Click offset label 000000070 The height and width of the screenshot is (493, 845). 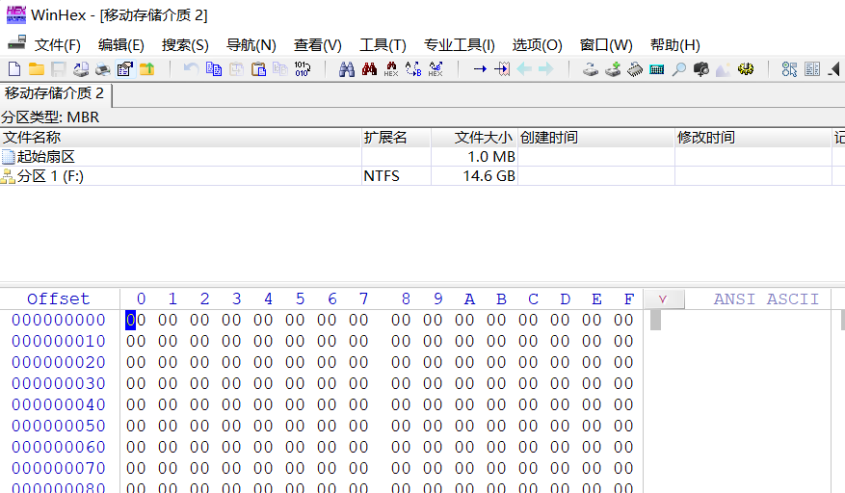pyautogui.click(x=58, y=468)
